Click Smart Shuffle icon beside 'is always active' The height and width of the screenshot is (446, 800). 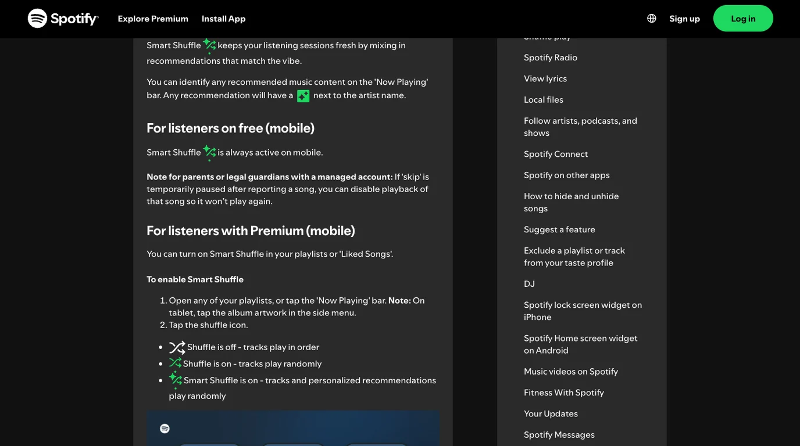pyautogui.click(x=209, y=152)
